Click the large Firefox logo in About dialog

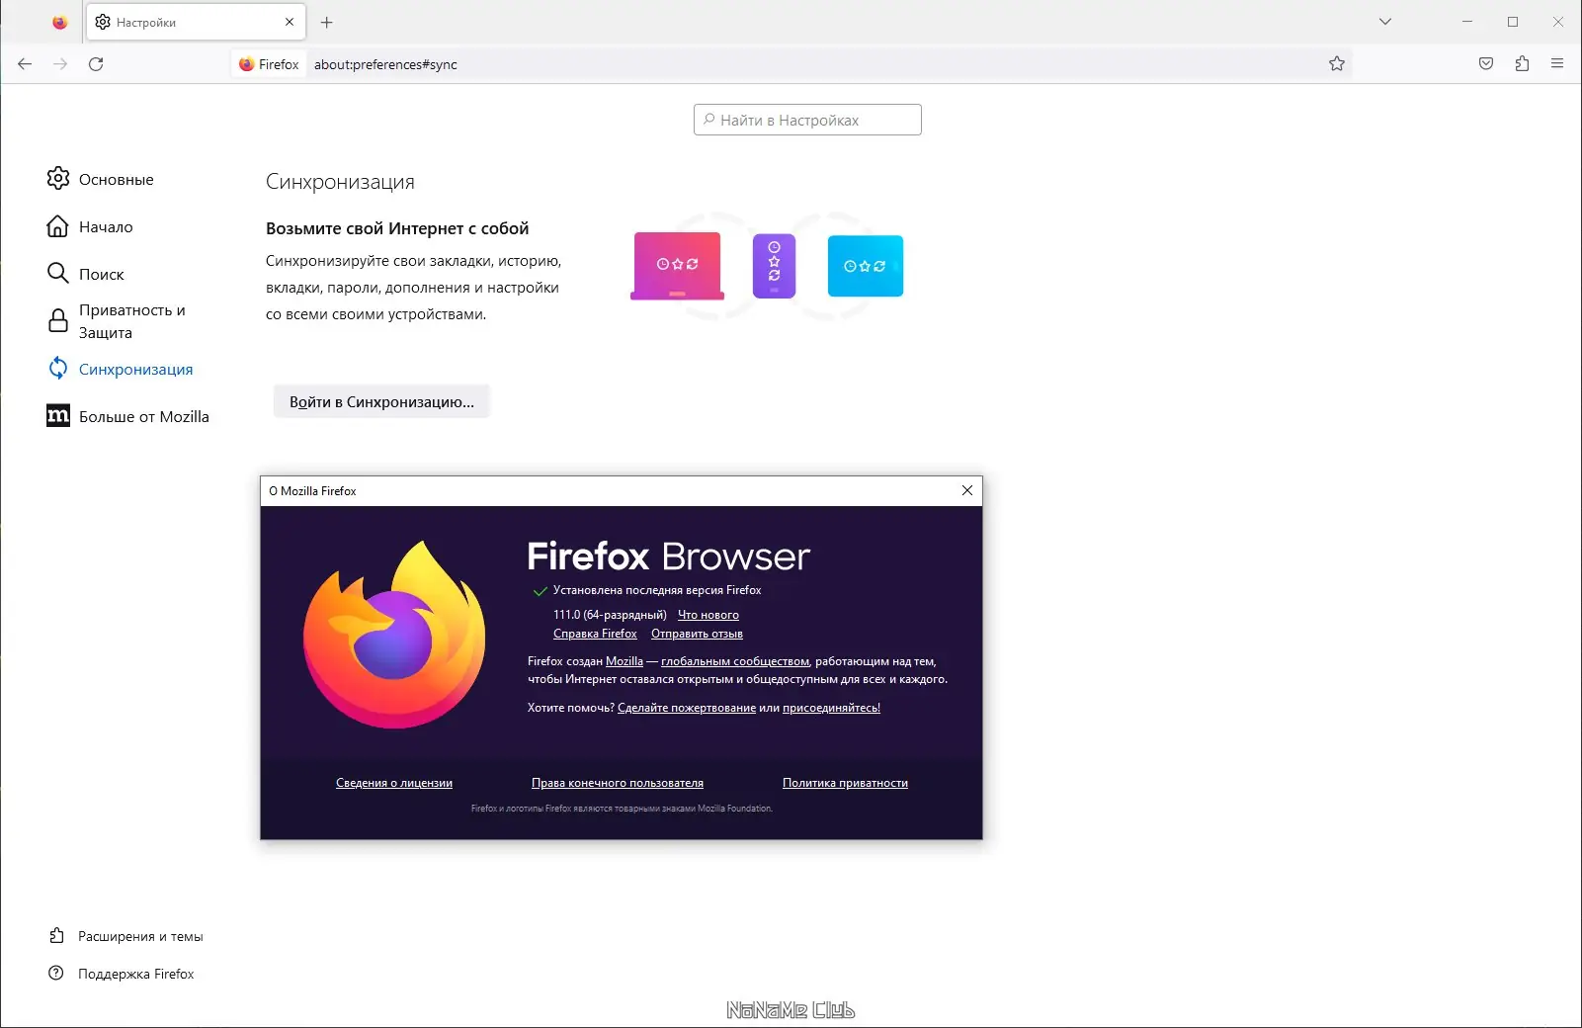tap(394, 635)
